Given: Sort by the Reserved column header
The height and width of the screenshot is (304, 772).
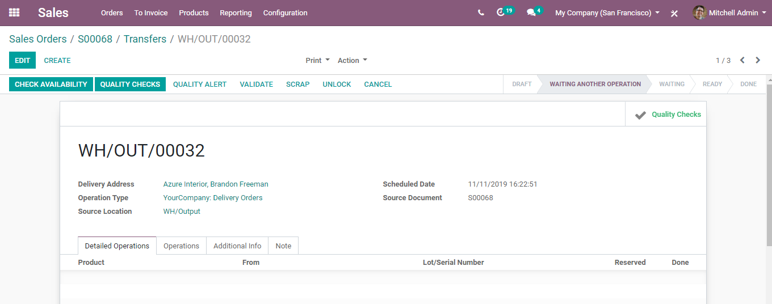Looking at the screenshot, I should pyautogui.click(x=630, y=263).
